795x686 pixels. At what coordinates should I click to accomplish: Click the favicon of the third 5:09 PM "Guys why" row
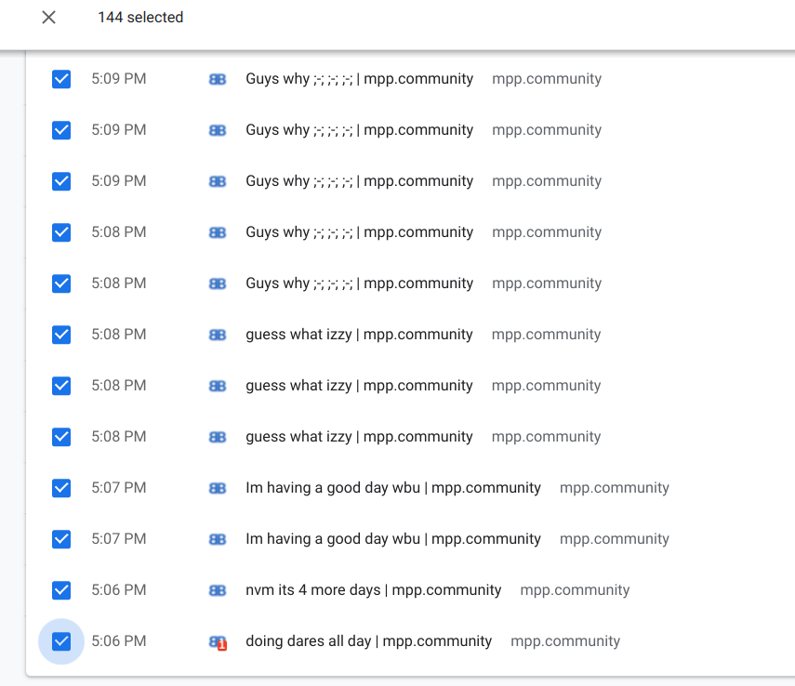pos(218,182)
